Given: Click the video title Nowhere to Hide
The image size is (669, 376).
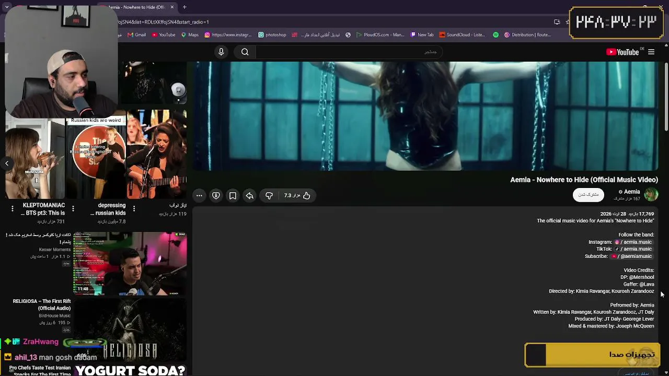Looking at the screenshot, I should pos(584,180).
